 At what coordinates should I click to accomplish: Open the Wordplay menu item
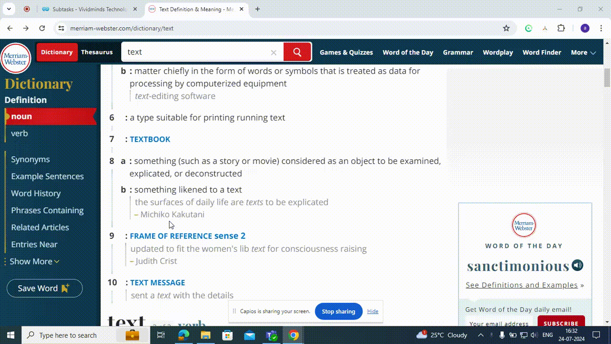coord(498,53)
